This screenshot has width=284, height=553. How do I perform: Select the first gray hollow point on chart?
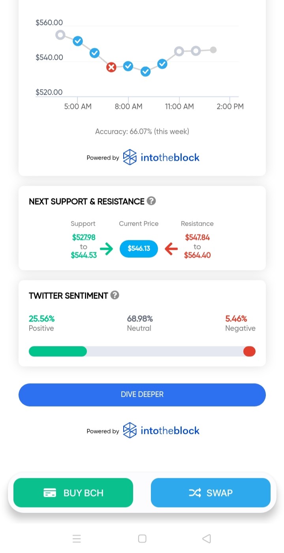[x=60, y=35]
